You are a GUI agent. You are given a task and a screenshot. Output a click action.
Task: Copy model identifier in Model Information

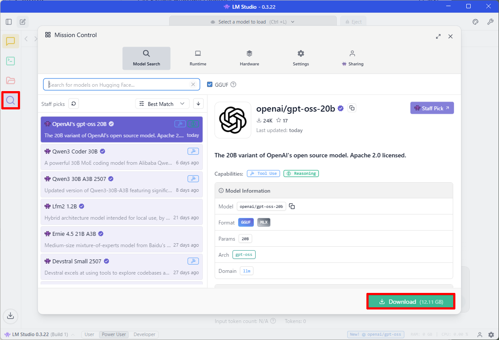point(292,207)
